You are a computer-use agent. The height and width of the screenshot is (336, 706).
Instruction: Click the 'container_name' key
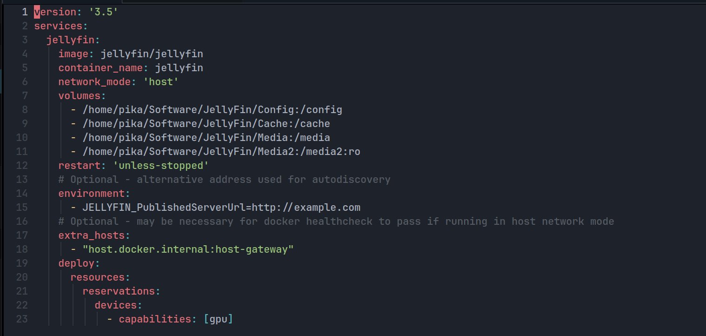[x=100, y=68]
